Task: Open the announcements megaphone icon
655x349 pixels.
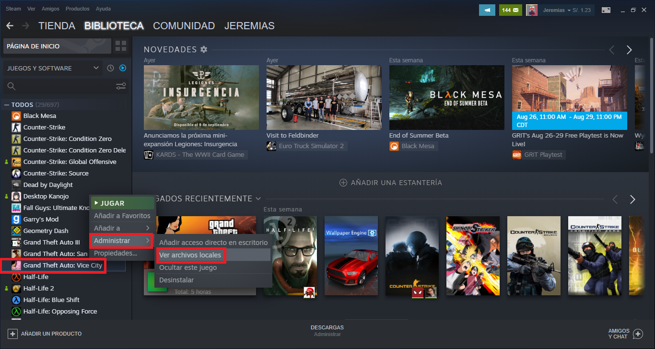Action: pos(487,10)
